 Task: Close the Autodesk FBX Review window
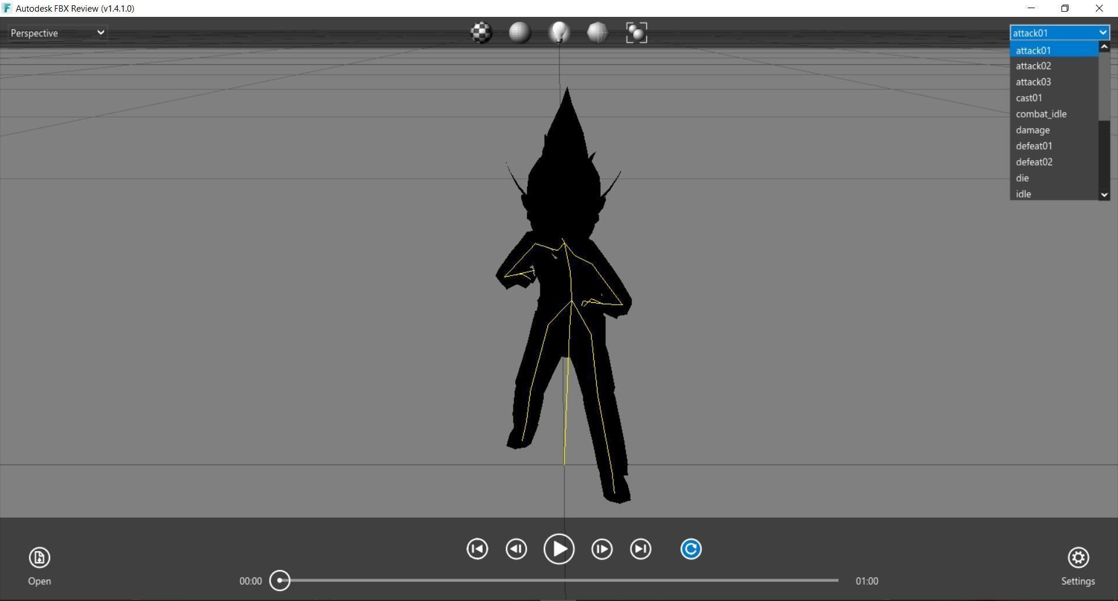pyautogui.click(x=1099, y=8)
